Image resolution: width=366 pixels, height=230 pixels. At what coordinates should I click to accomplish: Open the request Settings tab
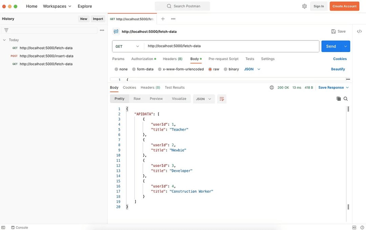coord(268,59)
